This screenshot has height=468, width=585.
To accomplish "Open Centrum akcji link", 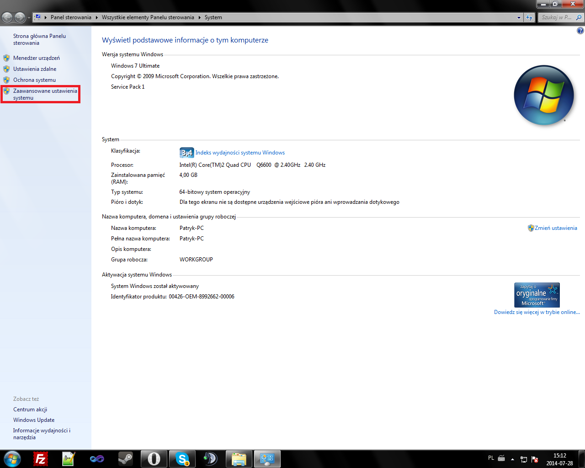I will [30, 409].
